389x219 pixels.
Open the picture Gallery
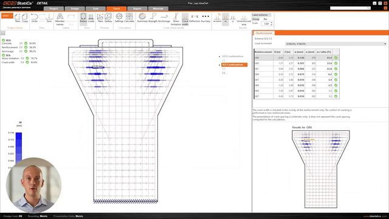point(108,18)
